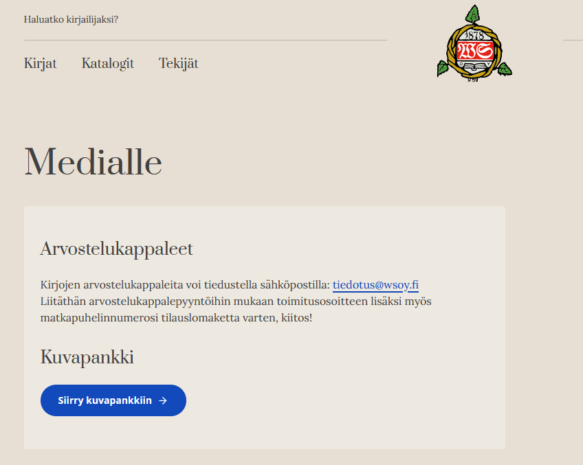Open the WSOY logo home link
This screenshot has width=583, height=465.
(474, 43)
